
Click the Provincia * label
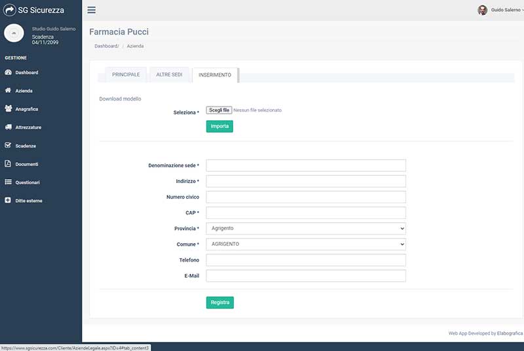pyautogui.click(x=187, y=228)
